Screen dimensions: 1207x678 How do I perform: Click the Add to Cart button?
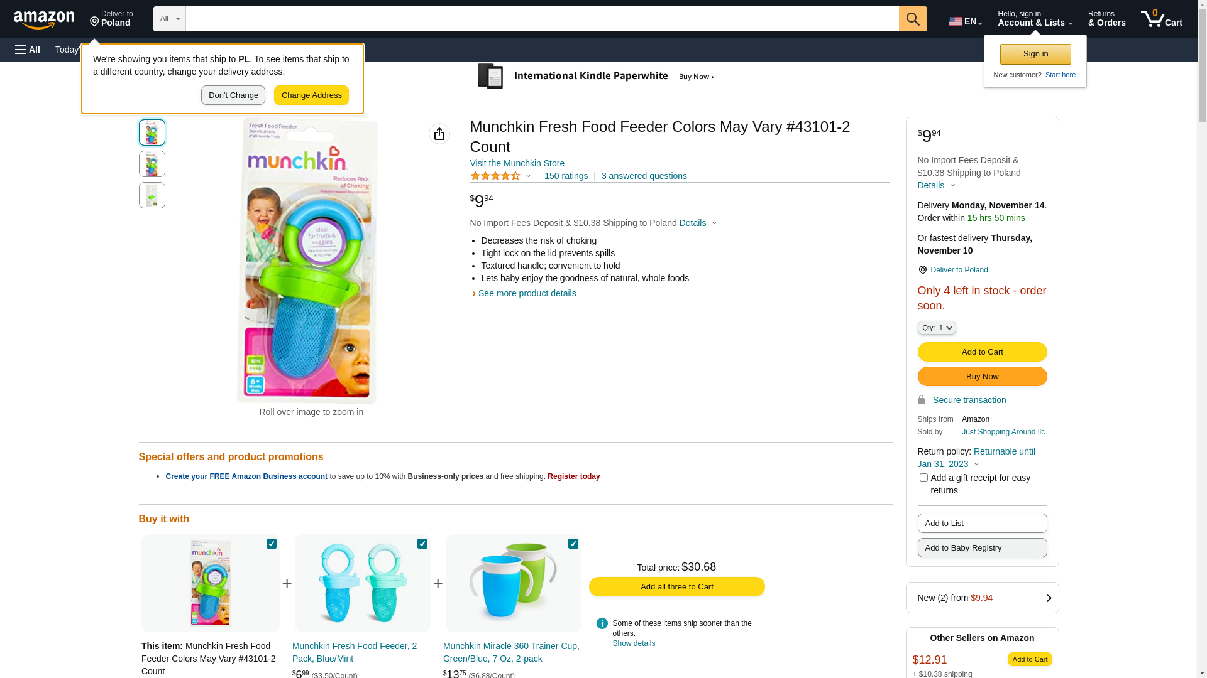pyautogui.click(x=982, y=352)
